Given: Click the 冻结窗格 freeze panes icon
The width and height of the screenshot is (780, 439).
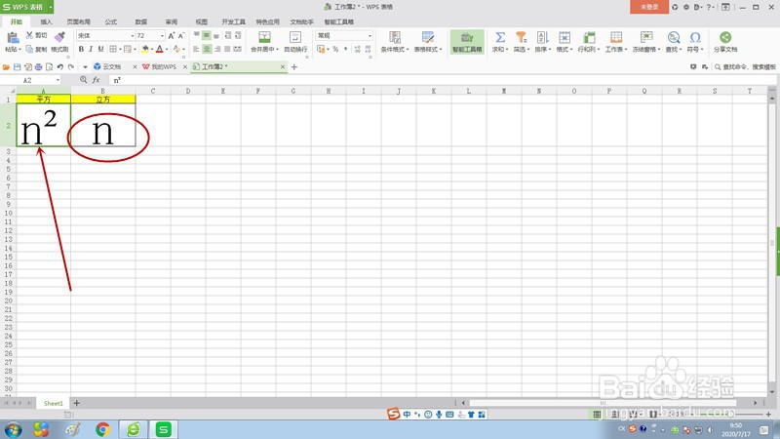Looking at the screenshot, I should (x=646, y=38).
